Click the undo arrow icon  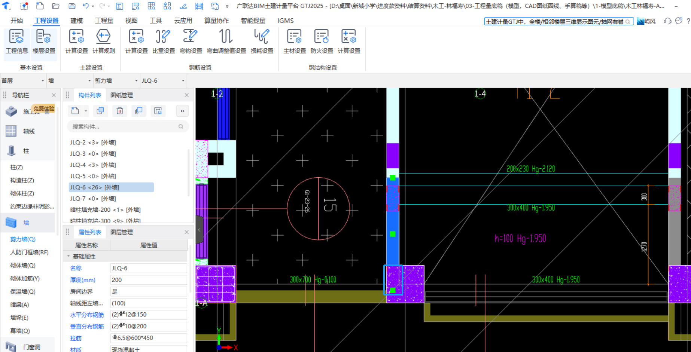(86, 6)
